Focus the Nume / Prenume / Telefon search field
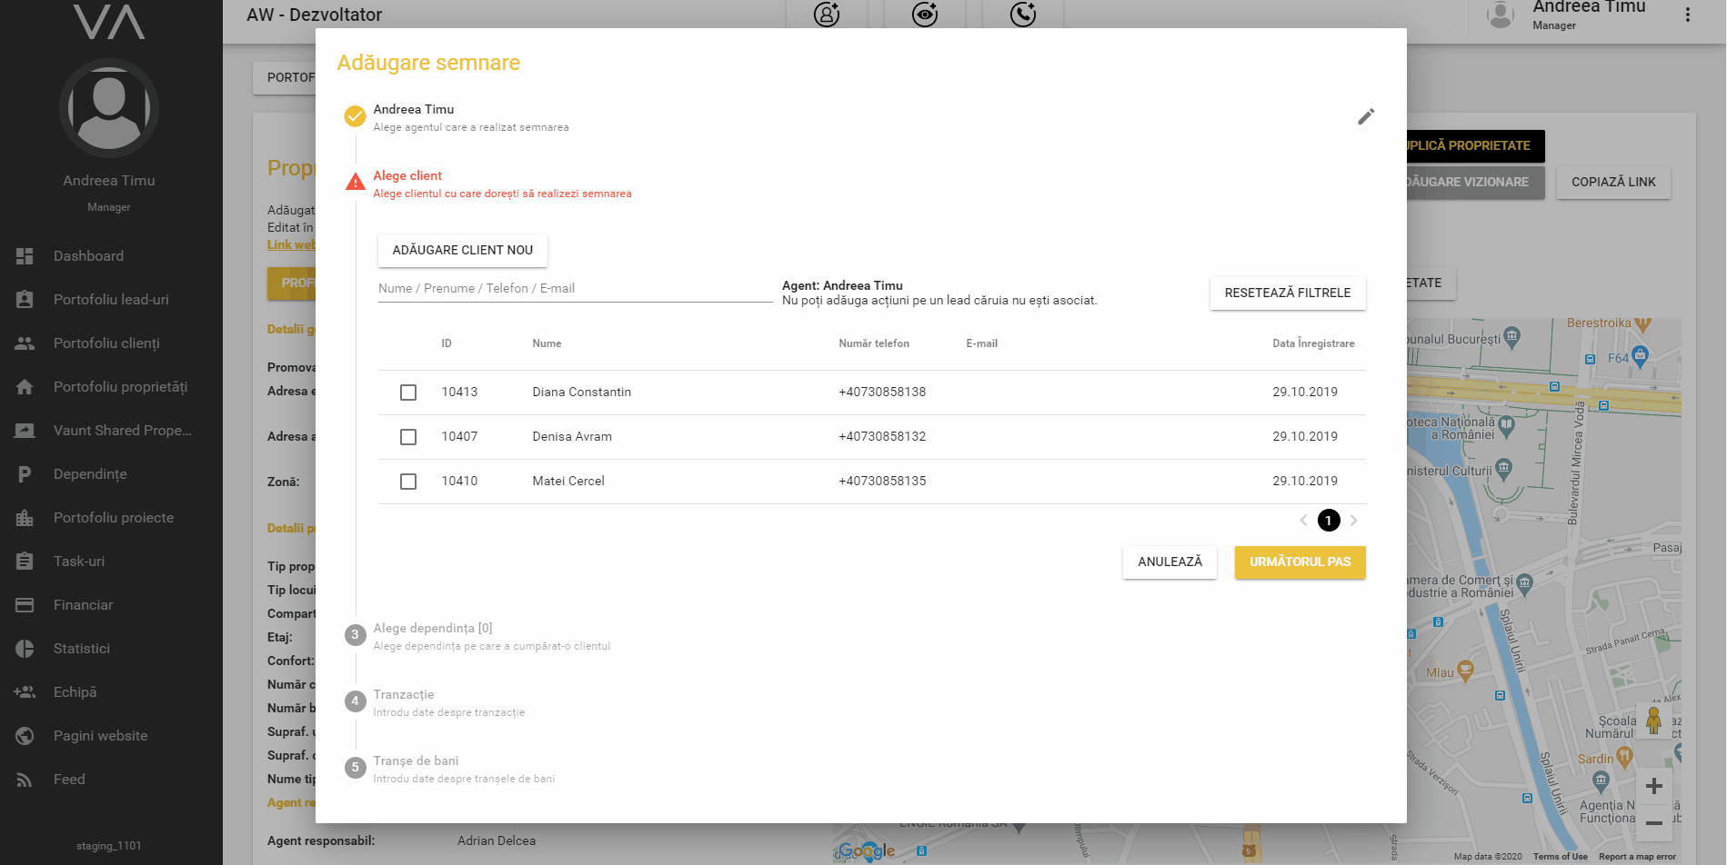Viewport: 1727px width, 865px height. pos(574,289)
